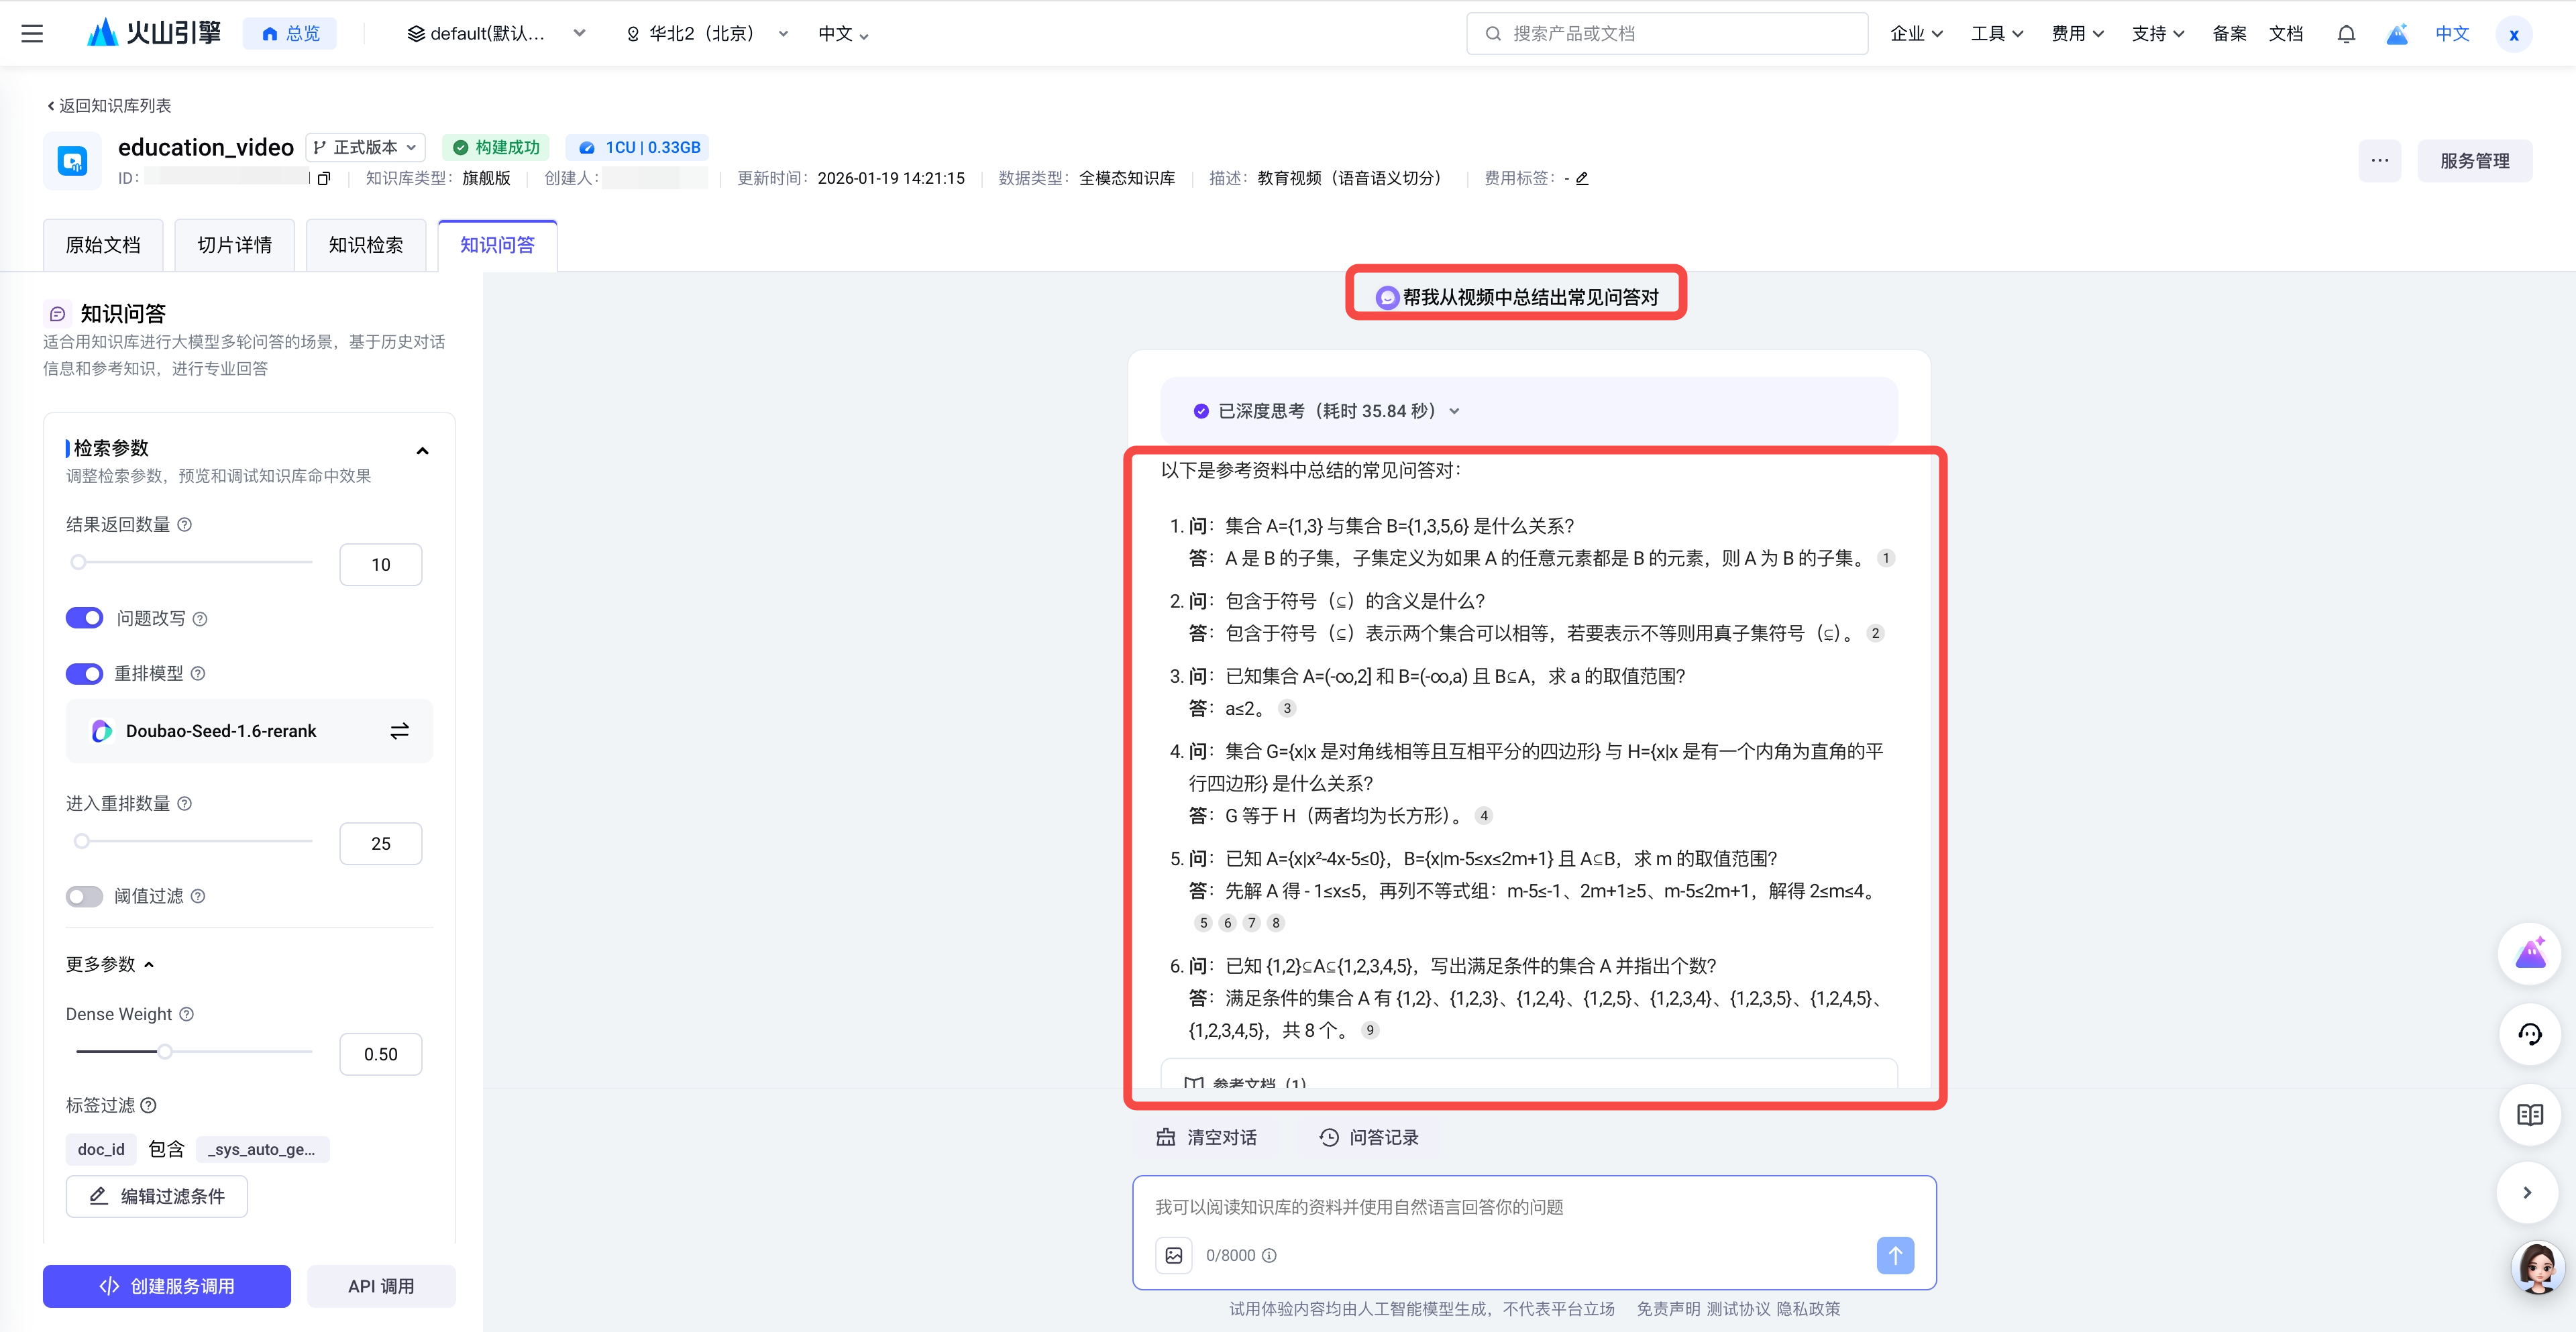Open the 正式版本 version dropdown
The height and width of the screenshot is (1332, 2576).
(365, 147)
